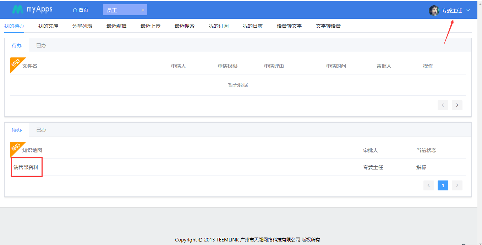View the 我的日志 tab
Image resolution: width=482 pixels, height=245 pixels.
(x=253, y=26)
